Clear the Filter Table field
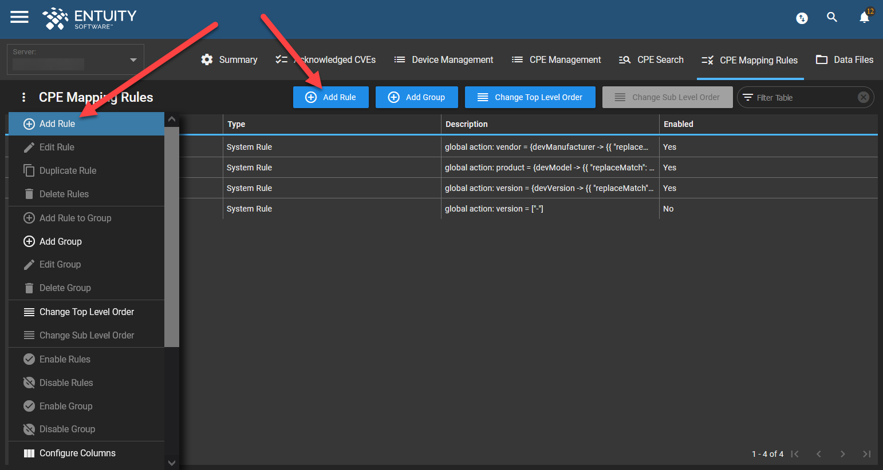 coord(864,97)
